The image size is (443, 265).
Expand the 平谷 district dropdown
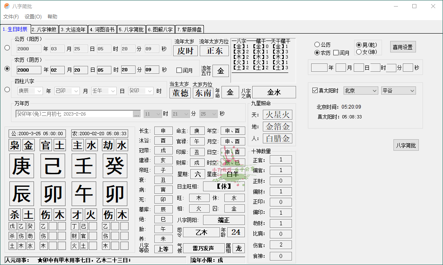pyautogui.click(x=398, y=91)
